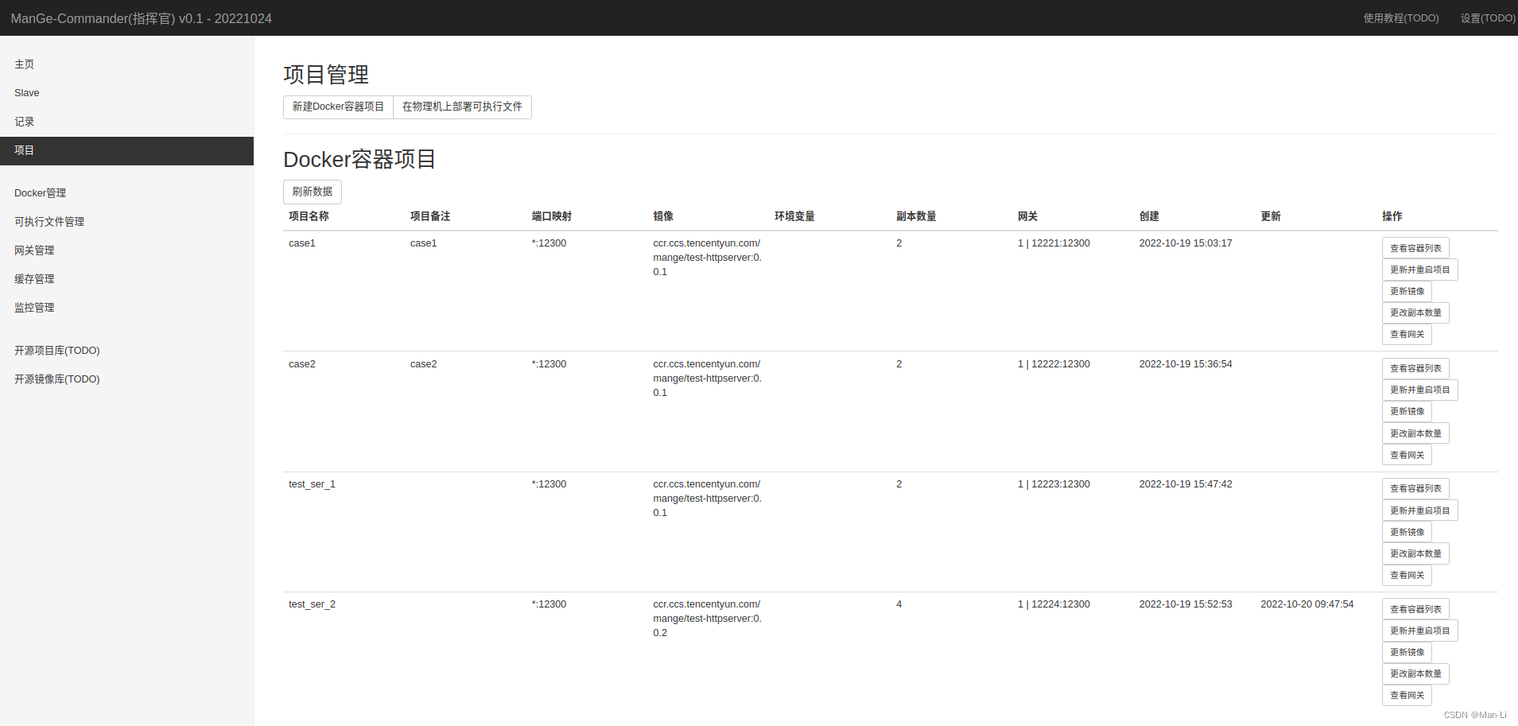
Task: Click 查看网关 for case1
Action: tap(1407, 334)
